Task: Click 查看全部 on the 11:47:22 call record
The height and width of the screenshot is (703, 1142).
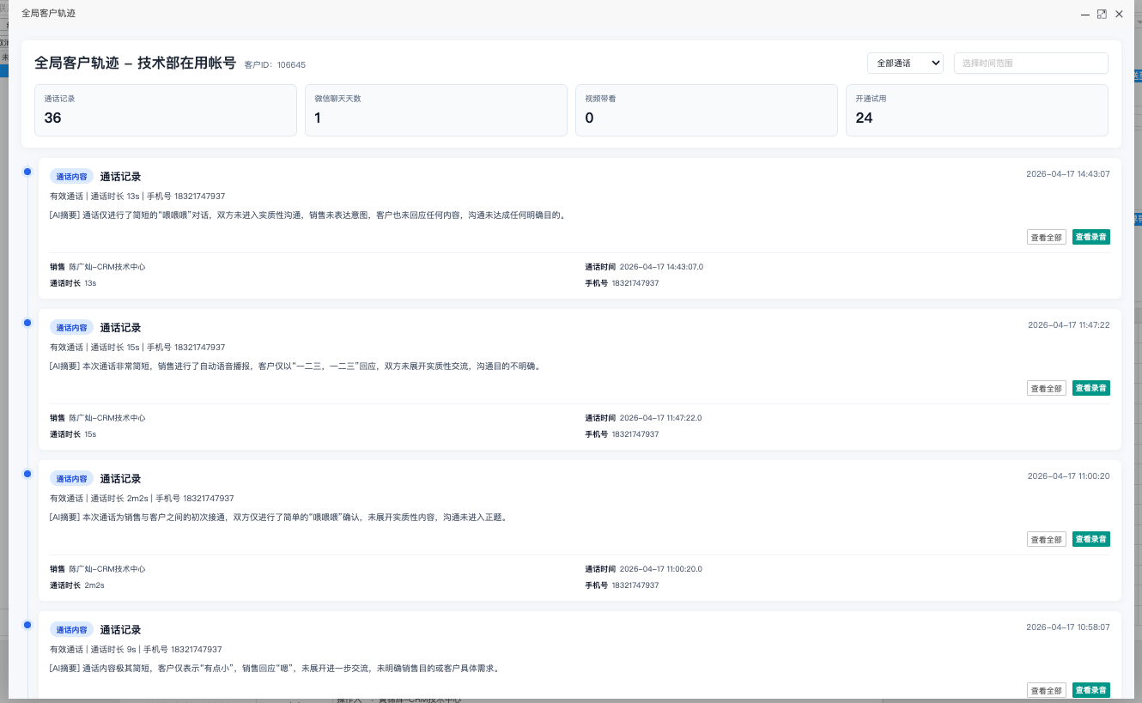Action: tap(1047, 388)
